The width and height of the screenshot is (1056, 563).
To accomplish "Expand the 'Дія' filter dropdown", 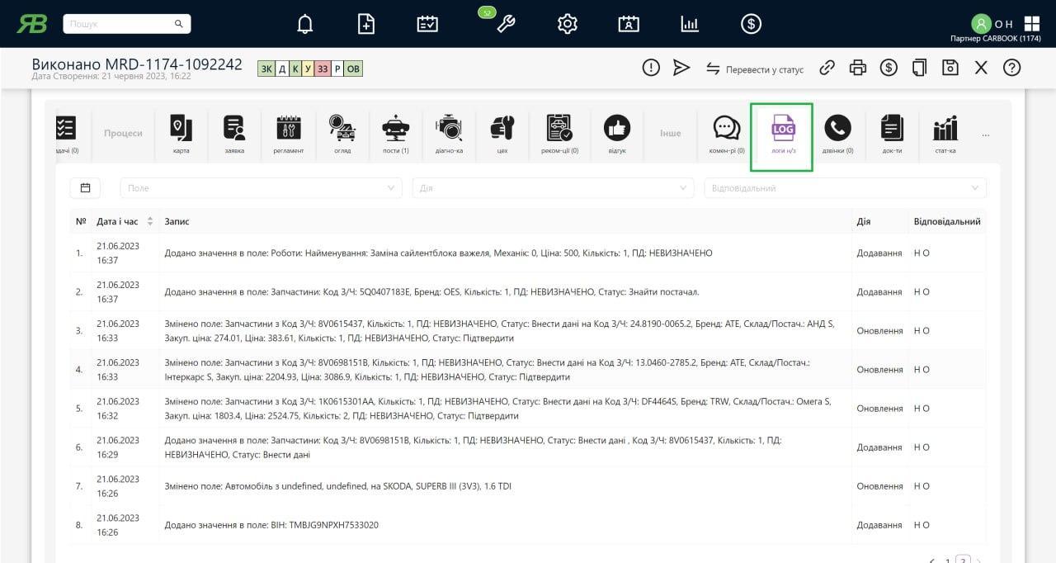I will pyautogui.click(x=553, y=188).
